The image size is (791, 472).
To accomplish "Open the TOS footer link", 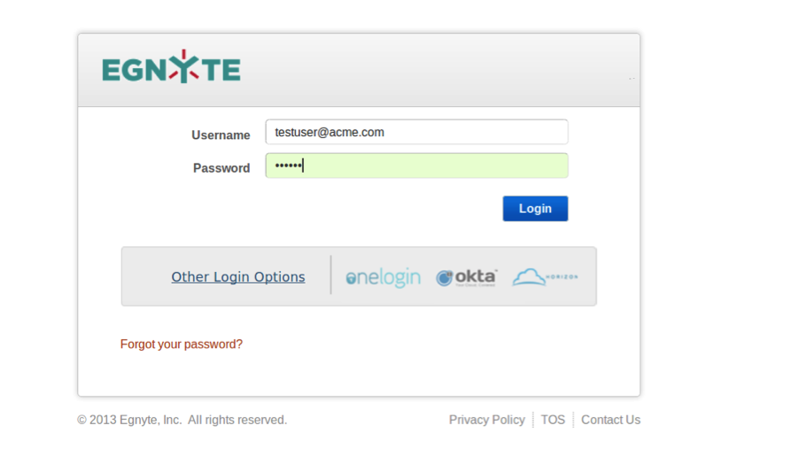I will pyautogui.click(x=553, y=420).
